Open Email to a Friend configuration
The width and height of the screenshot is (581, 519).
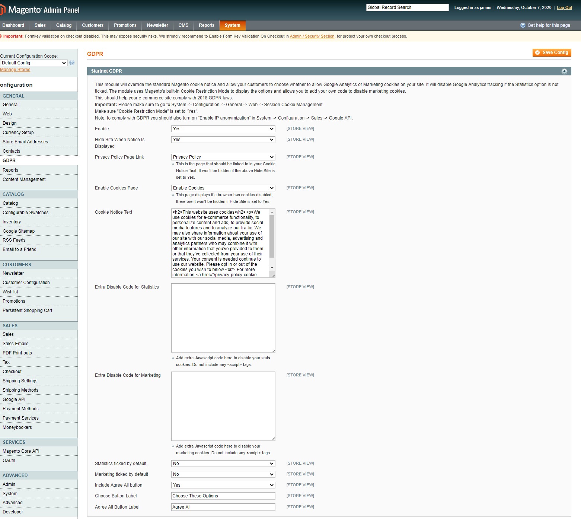(x=39, y=249)
